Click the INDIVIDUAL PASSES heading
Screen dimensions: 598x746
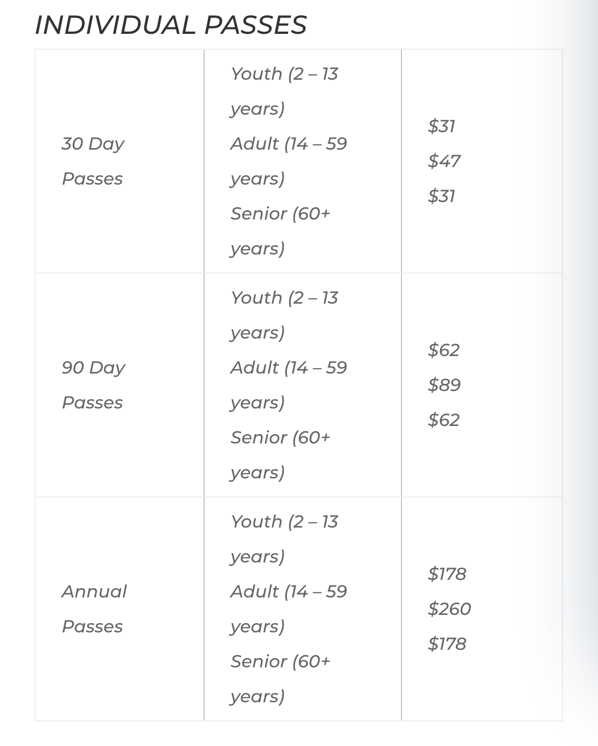[x=171, y=25]
